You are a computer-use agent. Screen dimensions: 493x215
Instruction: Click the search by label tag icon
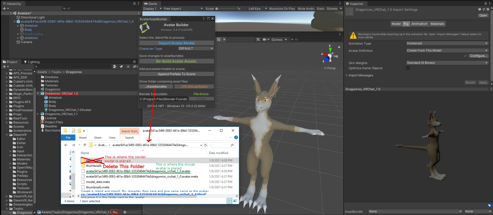tap(121, 67)
